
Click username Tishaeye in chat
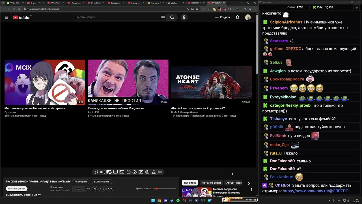tap(278, 119)
